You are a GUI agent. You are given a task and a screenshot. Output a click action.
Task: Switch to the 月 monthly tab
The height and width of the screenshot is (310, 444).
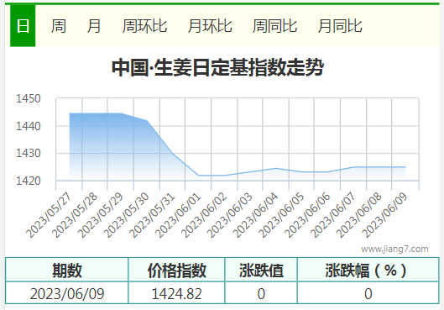(93, 26)
